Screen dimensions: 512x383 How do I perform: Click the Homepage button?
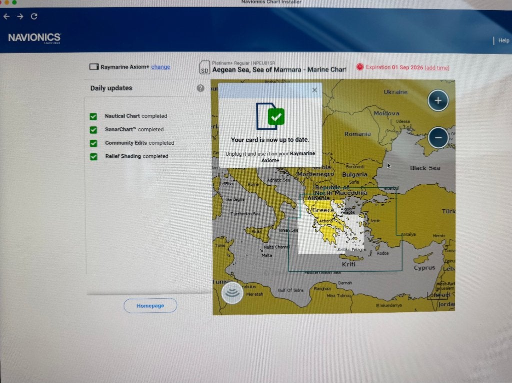coord(150,306)
